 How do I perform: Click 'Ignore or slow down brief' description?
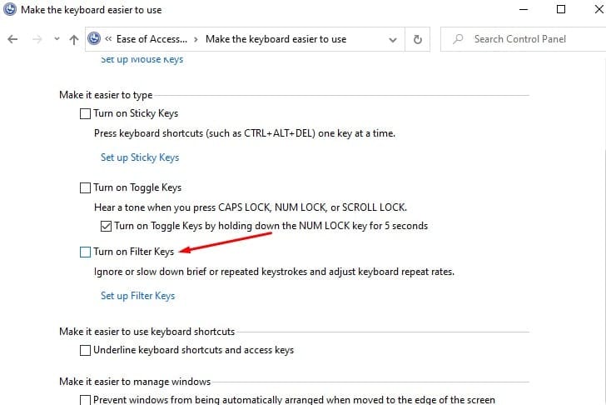point(274,272)
